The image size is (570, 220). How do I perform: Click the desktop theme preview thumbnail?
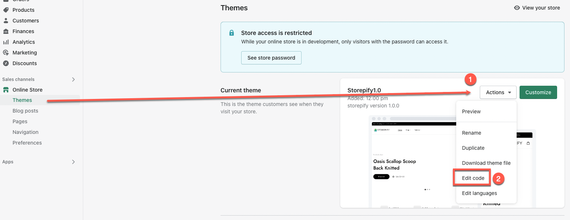412,162
